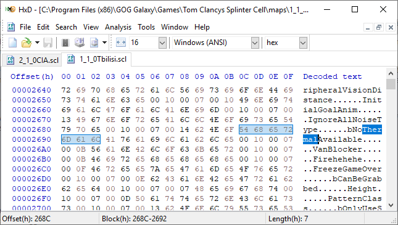Click the Offset(h) column header
This screenshot has width=398, height=225.
[x=32, y=76]
